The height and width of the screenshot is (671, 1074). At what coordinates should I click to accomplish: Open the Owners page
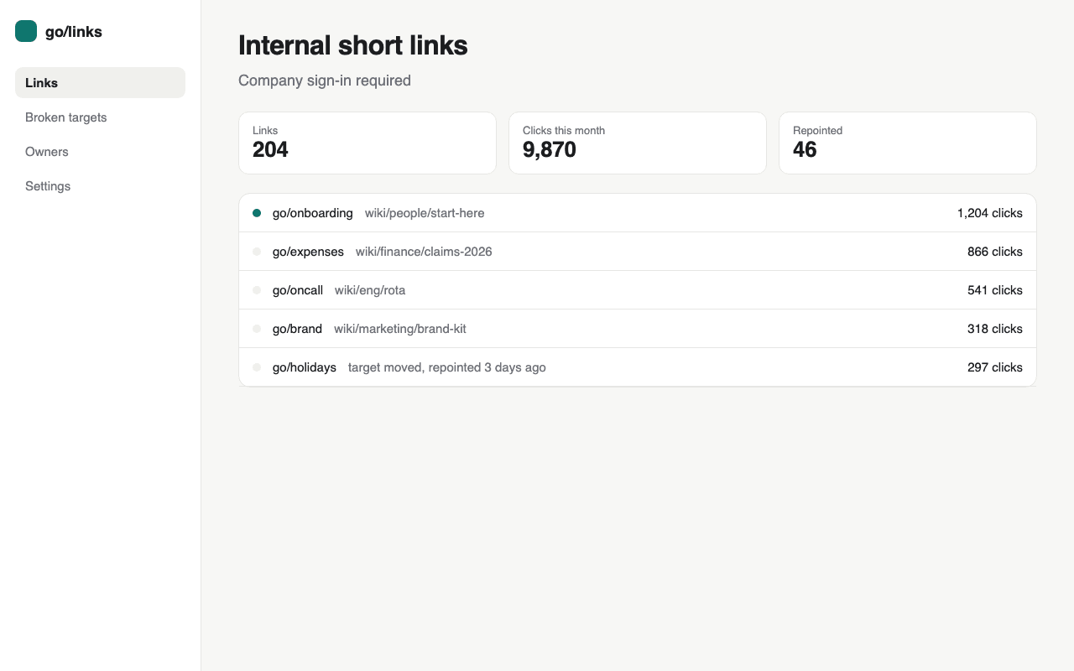tap(100, 151)
